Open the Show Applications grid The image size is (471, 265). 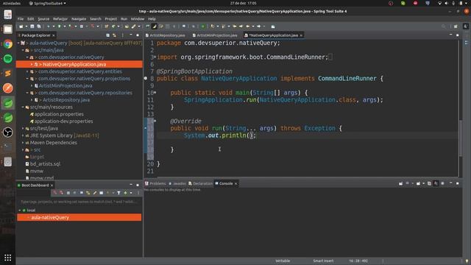click(x=8, y=258)
